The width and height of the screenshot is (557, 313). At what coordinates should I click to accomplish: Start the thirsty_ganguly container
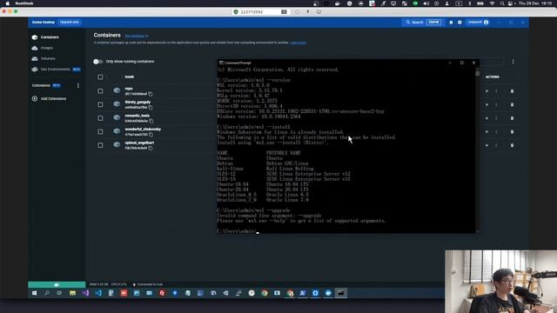pos(487,104)
